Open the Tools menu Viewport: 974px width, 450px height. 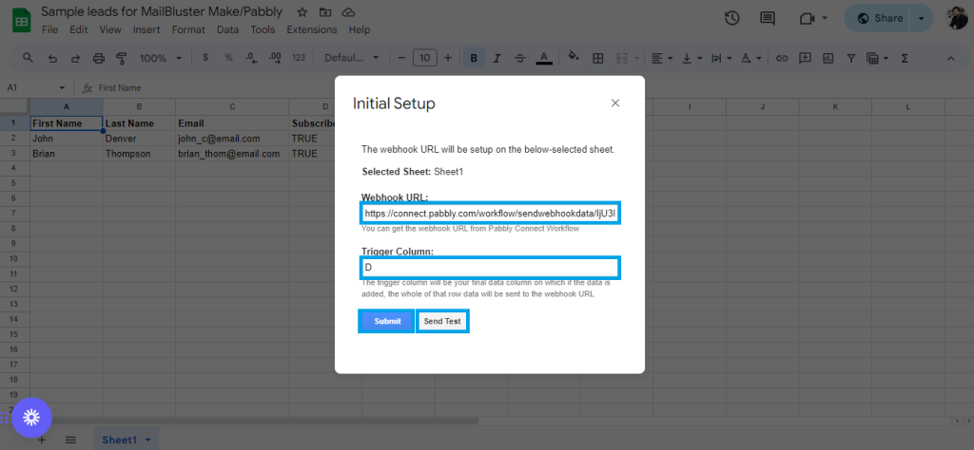coord(263,29)
